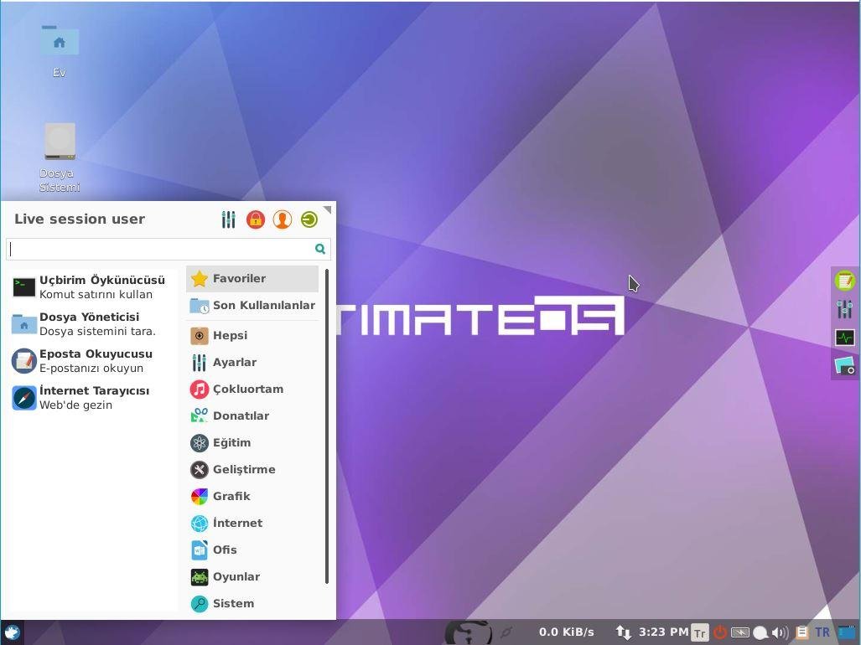Open the Donatılar category
The width and height of the screenshot is (861, 645).
click(x=252, y=415)
